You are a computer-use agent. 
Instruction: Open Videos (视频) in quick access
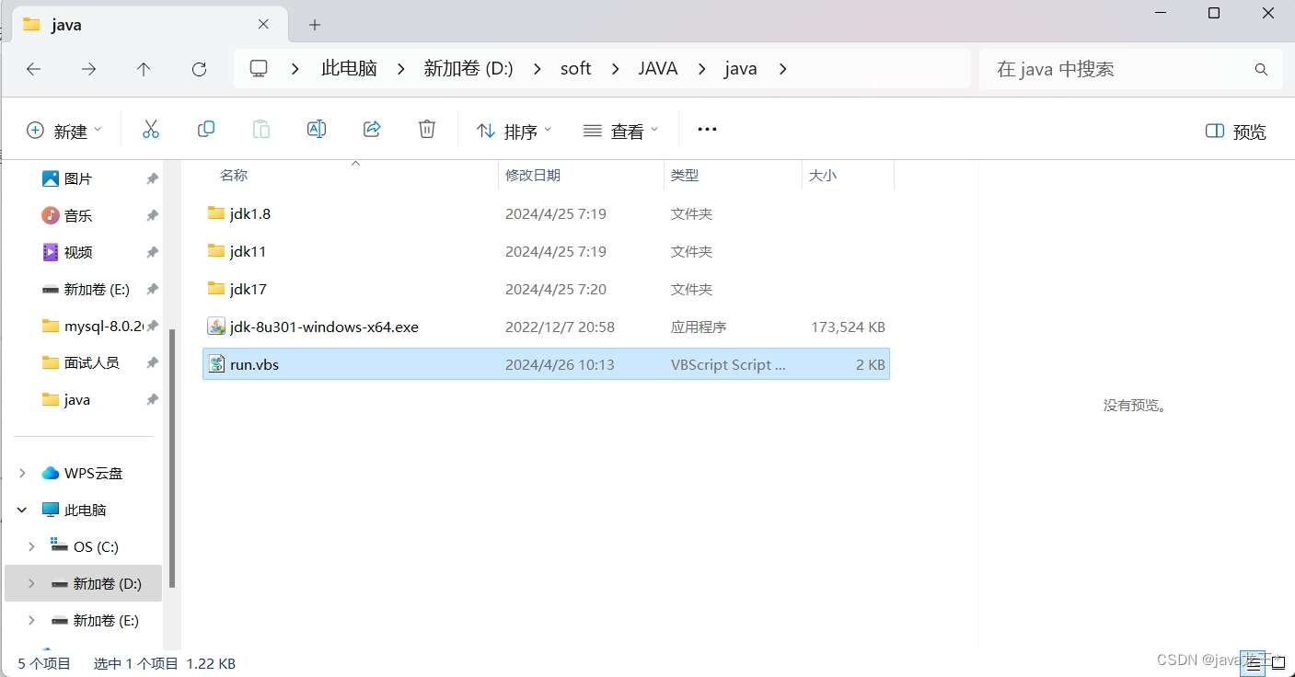pyautogui.click(x=78, y=252)
